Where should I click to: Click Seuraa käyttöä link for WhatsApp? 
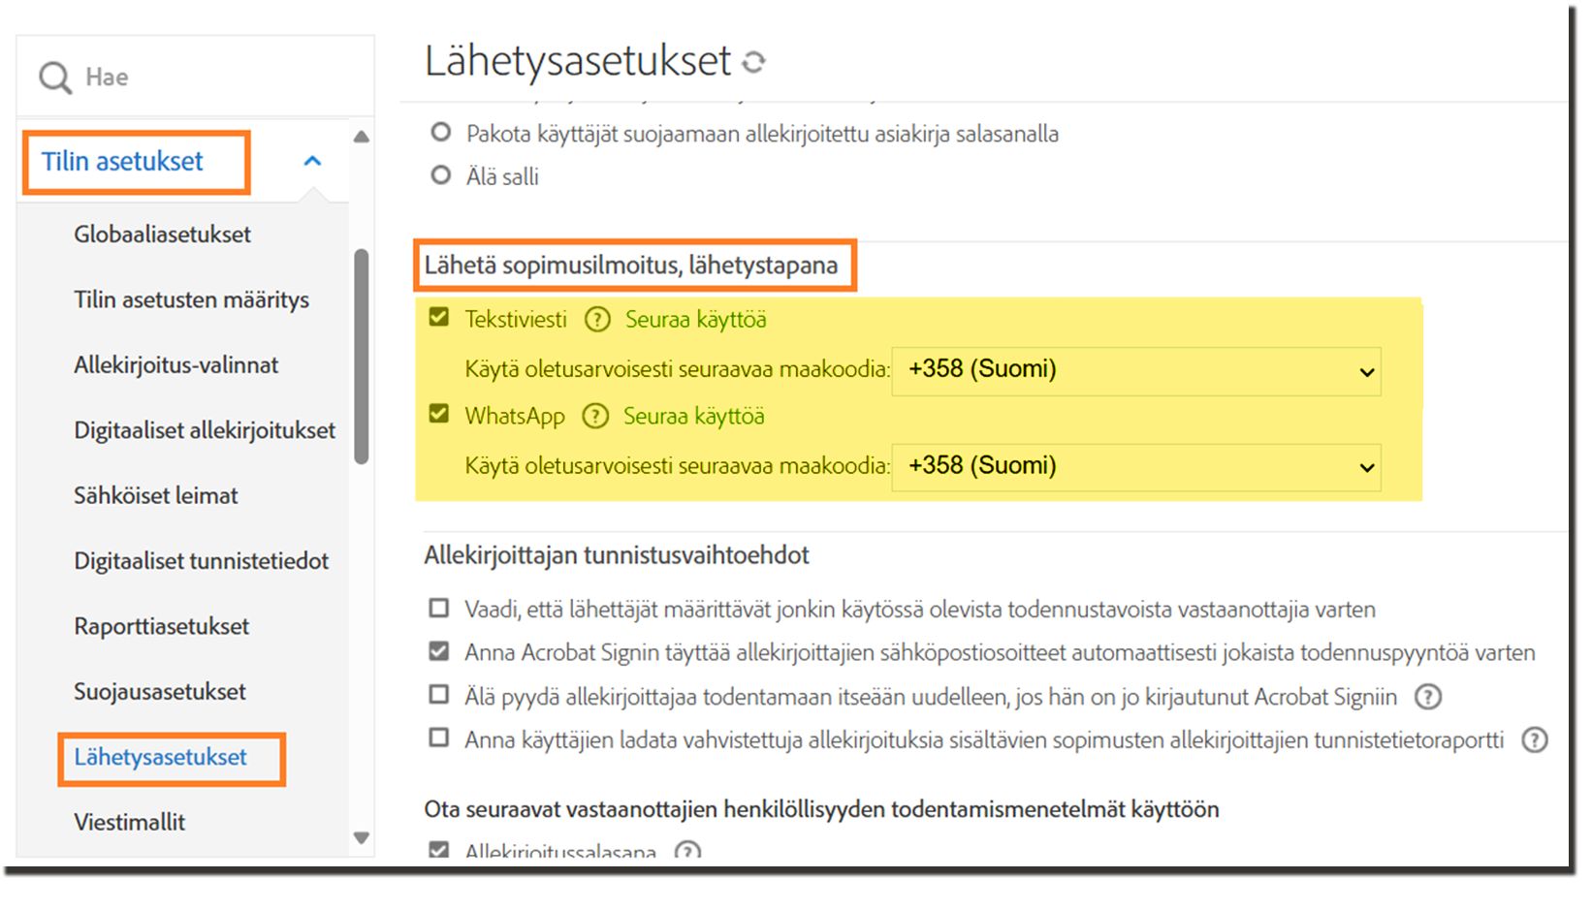pos(693,417)
